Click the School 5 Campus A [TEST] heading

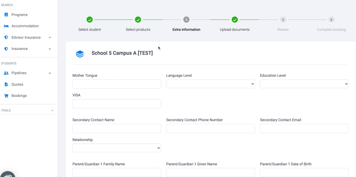pos(122,53)
